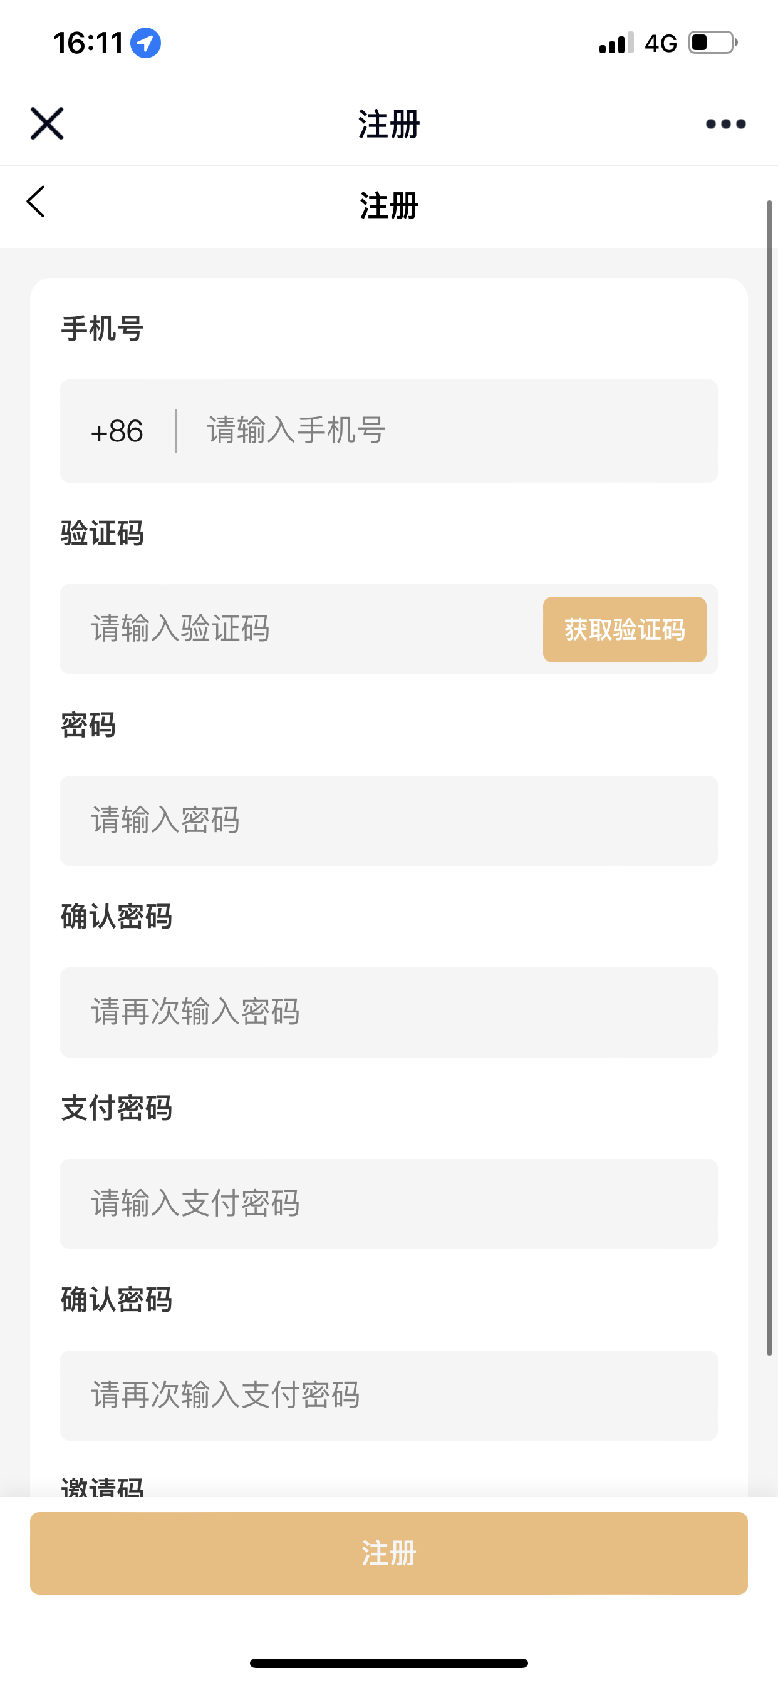Close the mini program with X icon
The image size is (778, 1683).
[x=47, y=123]
